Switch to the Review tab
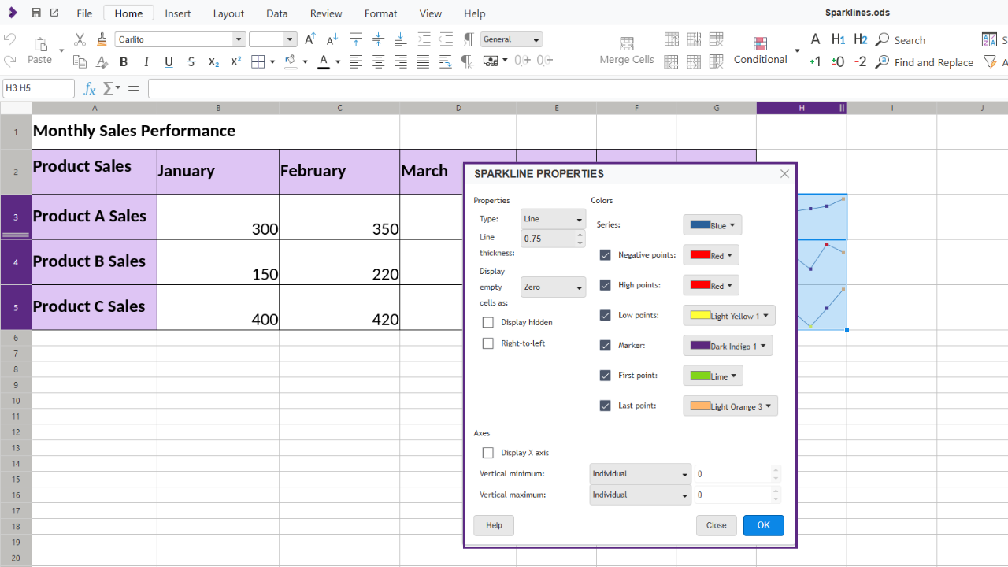1008x567 pixels. (325, 13)
